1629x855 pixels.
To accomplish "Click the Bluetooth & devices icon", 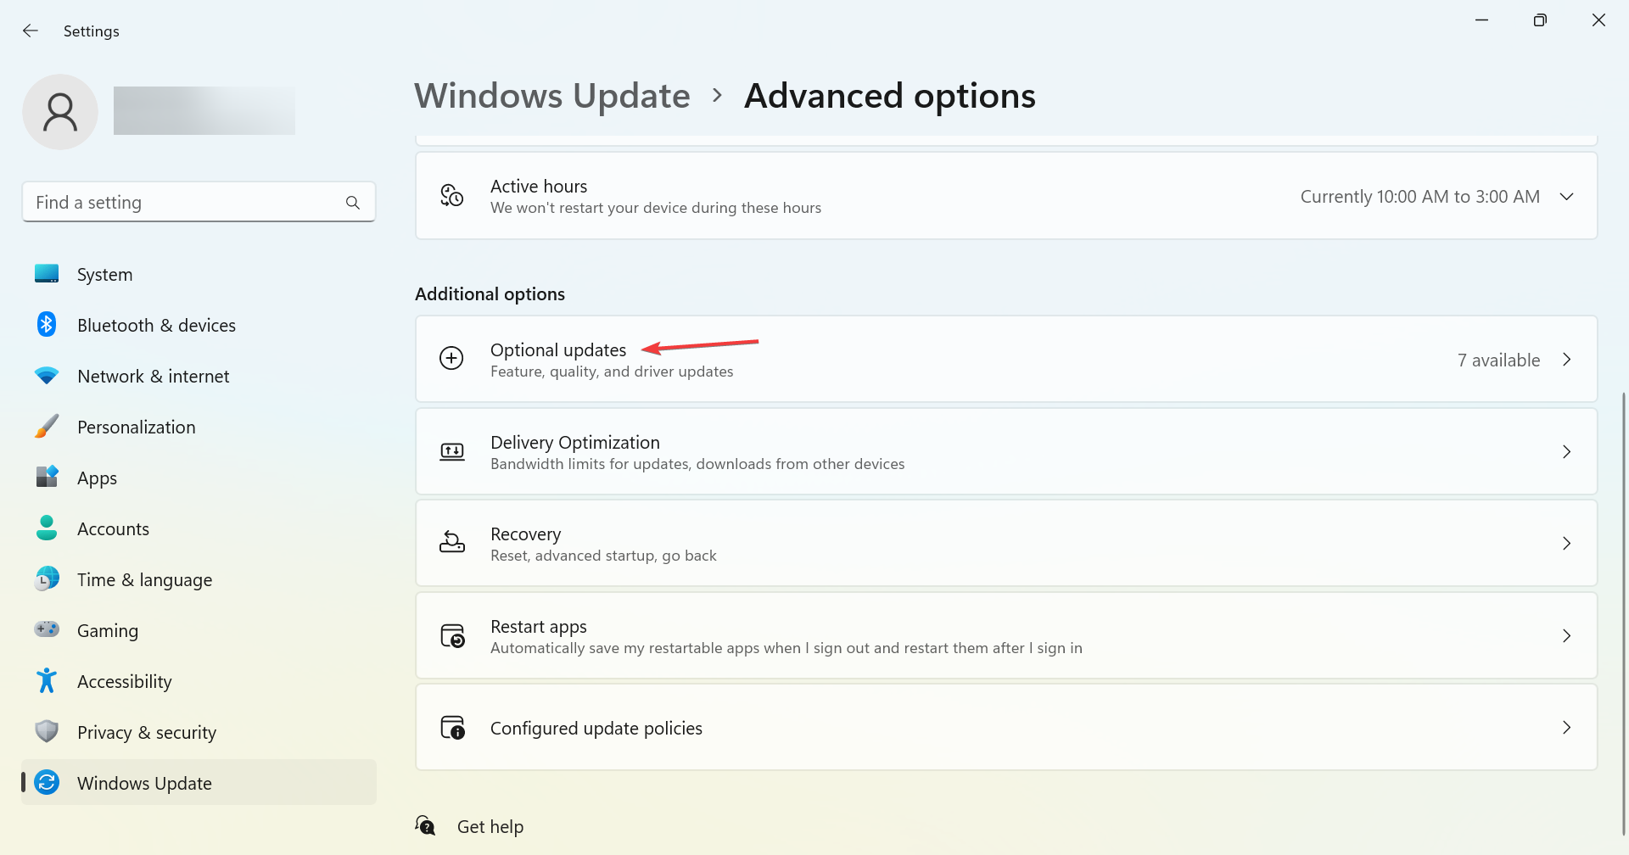I will [x=47, y=324].
